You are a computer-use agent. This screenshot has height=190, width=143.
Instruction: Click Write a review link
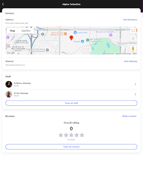pos(129,116)
